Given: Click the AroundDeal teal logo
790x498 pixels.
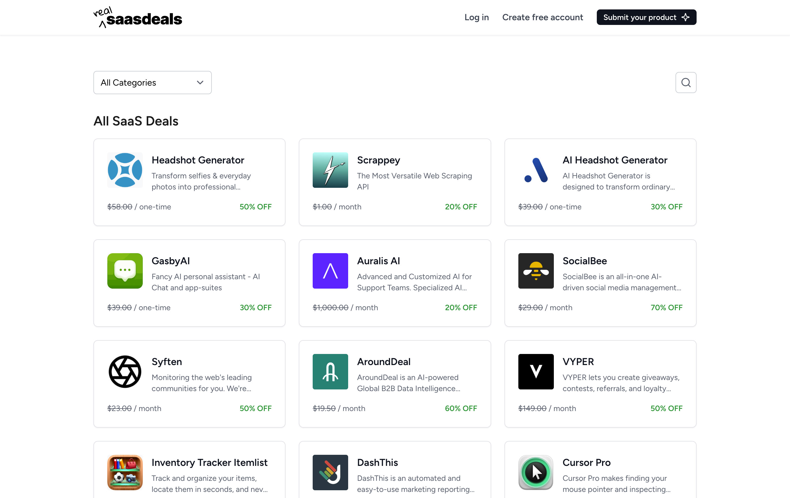Looking at the screenshot, I should pos(330,371).
